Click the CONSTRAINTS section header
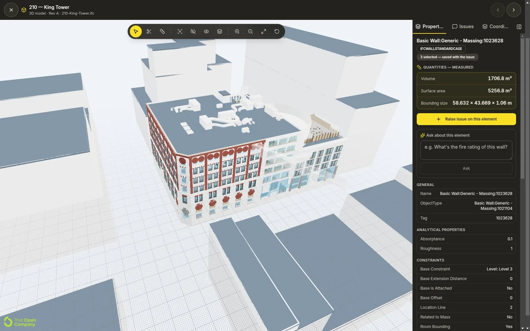Viewport: 530px width, 331px height. click(x=430, y=260)
